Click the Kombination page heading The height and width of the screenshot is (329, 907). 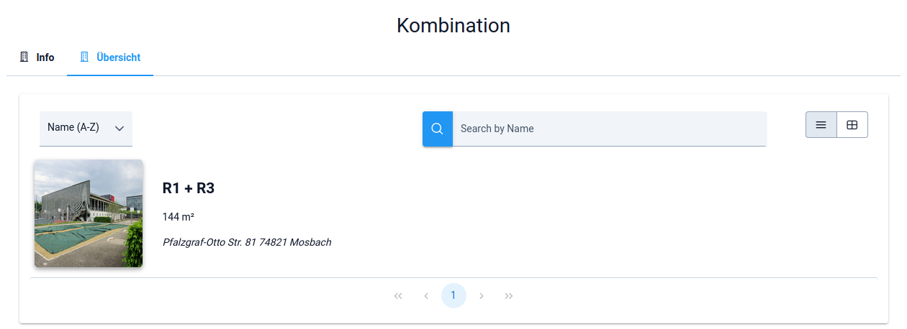coord(453,26)
